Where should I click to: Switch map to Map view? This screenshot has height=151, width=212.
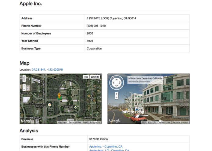(86, 77)
